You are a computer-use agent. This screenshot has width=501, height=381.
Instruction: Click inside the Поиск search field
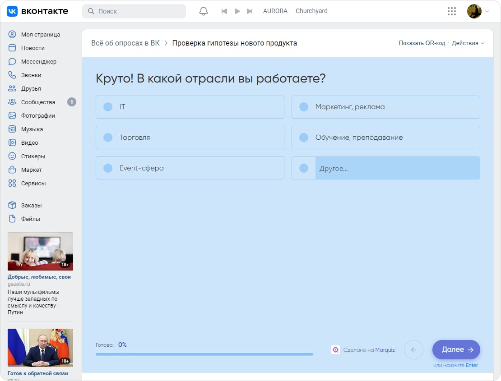(x=134, y=11)
